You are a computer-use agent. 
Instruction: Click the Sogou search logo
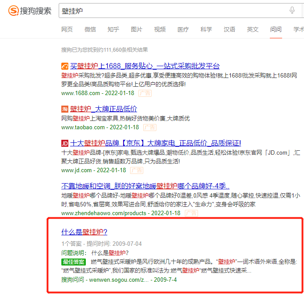(x=30, y=11)
